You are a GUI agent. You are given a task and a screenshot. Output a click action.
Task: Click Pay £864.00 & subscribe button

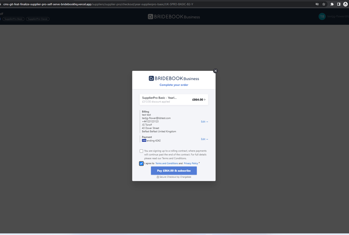(174, 171)
